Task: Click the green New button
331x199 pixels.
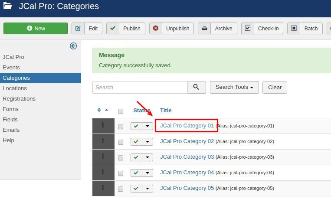Action: tap(36, 28)
